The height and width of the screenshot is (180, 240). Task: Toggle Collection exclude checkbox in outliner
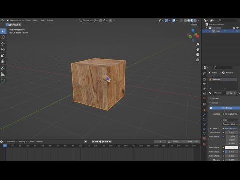coord(234,28)
